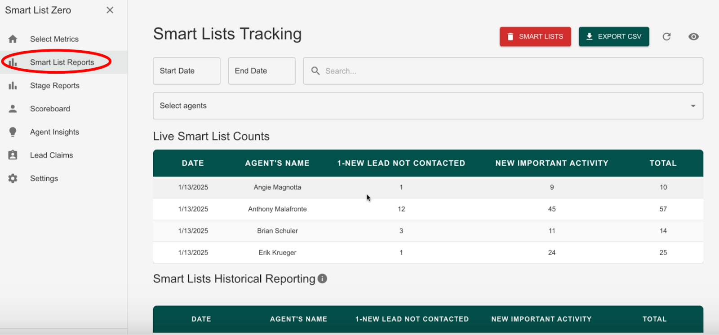Open the Select agents dropdown
Viewport: 719px width, 335px height.
[428, 106]
